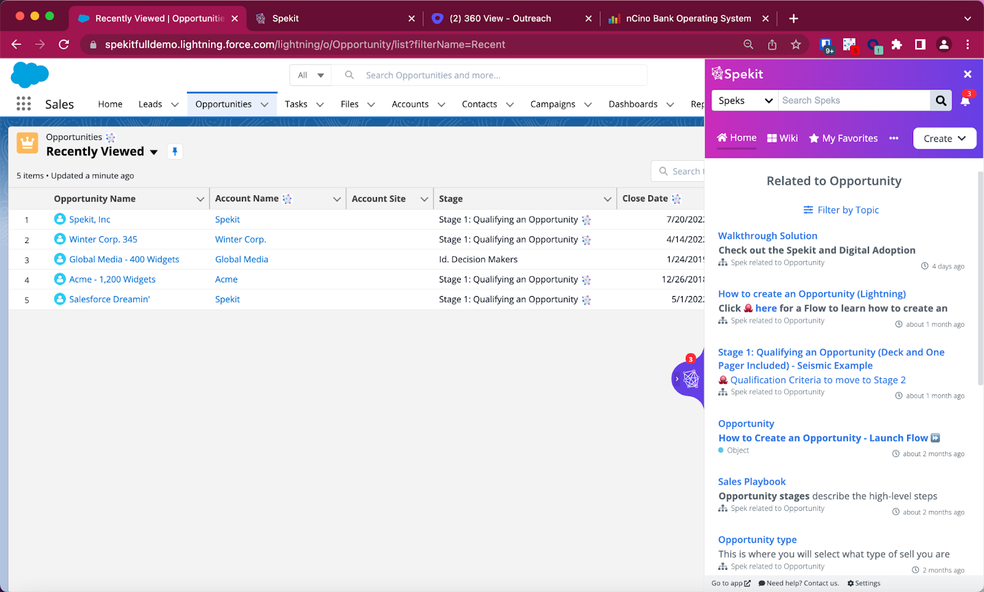Expand the Recently Viewed list view dropdown
The height and width of the screenshot is (592, 984).
point(154,152)
